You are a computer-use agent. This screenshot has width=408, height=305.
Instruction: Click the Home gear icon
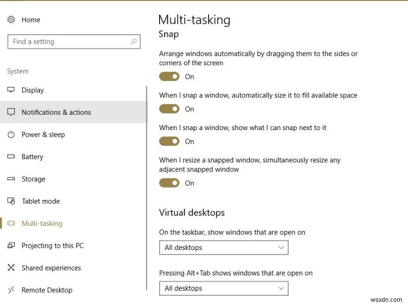(11, 19)
